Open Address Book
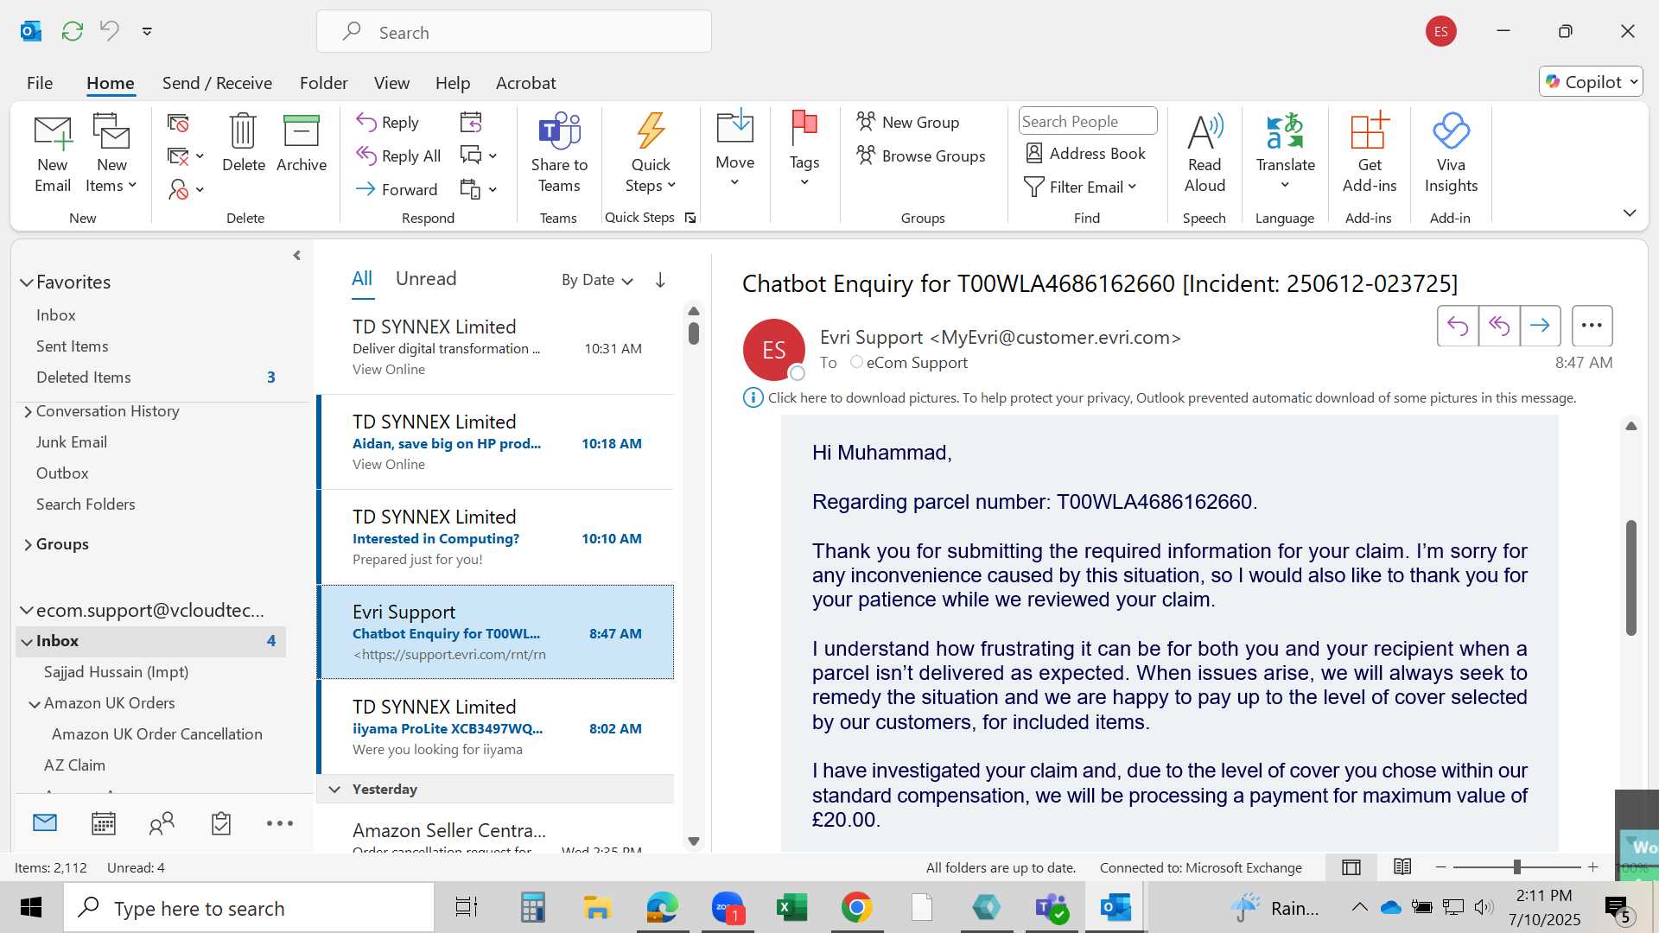Image resolution: width=1659 pixels, height=933 pixels. [1086, 153]
